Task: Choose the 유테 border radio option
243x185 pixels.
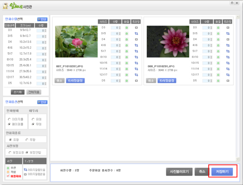Action: pos(33,118)
